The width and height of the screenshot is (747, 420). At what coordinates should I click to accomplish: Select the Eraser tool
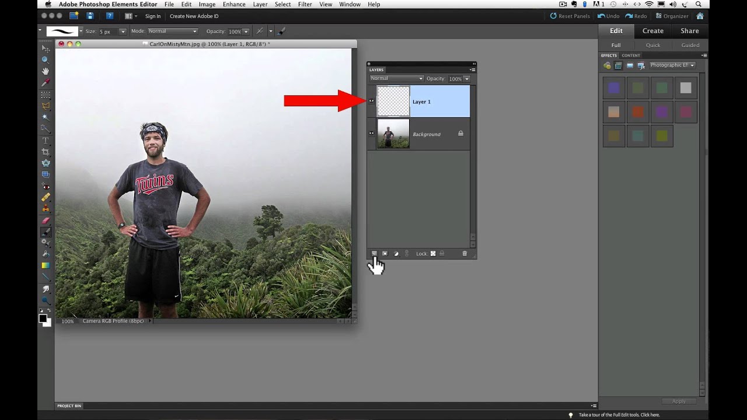[46, 220]
